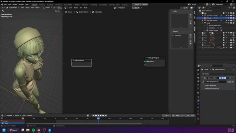
Task: Open the Add Modifier dropdown
Action: [218, 74]
